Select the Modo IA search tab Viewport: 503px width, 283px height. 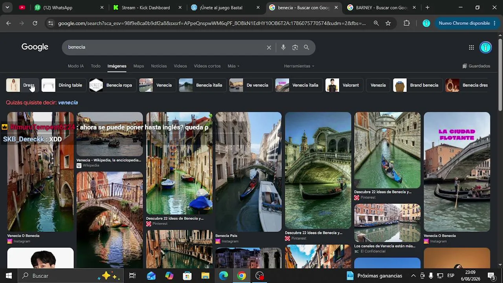pyautogui.click(x=75, y=66)
